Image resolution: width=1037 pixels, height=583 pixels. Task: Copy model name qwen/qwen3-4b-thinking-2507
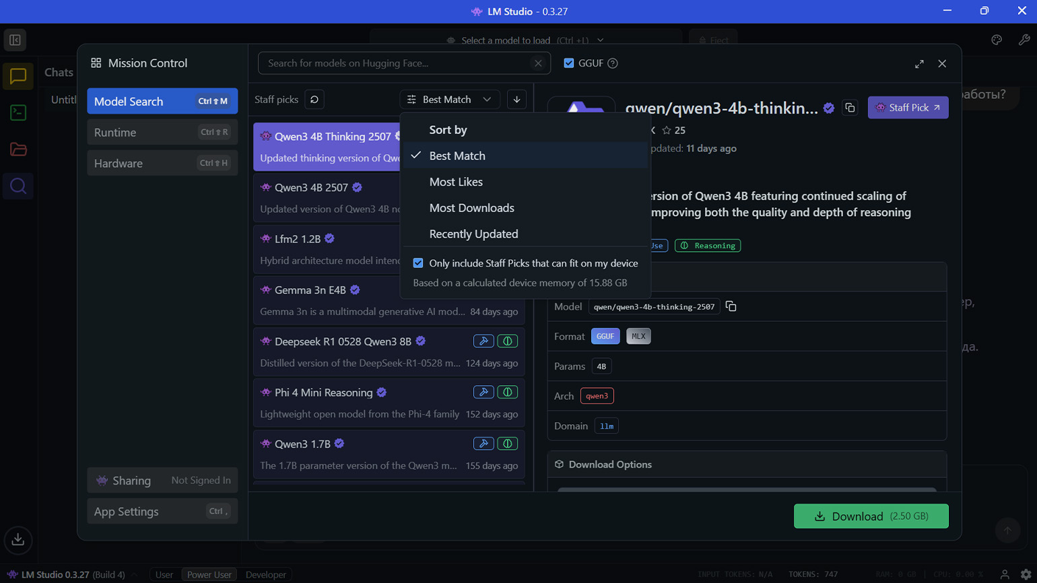point(731,307)
